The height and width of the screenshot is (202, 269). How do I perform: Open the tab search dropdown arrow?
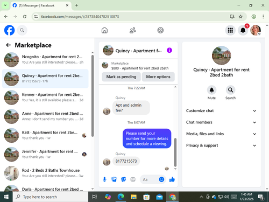tap(5, 5)
